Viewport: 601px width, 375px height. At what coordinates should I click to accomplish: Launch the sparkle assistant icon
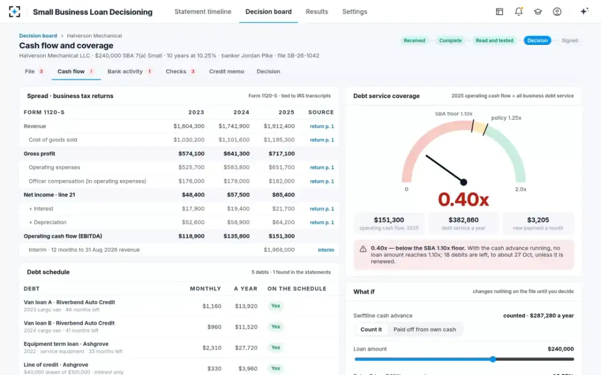point(584,11)
